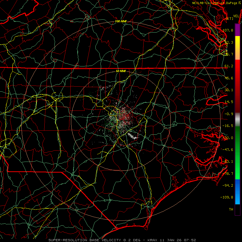Click the purple segment of the velocity color bar

click(237, 30)
